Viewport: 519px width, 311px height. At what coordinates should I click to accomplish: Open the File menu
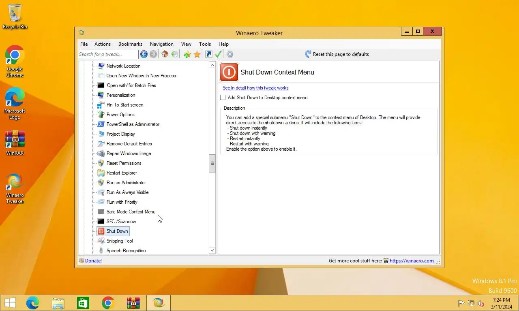(x=84, y=44)
